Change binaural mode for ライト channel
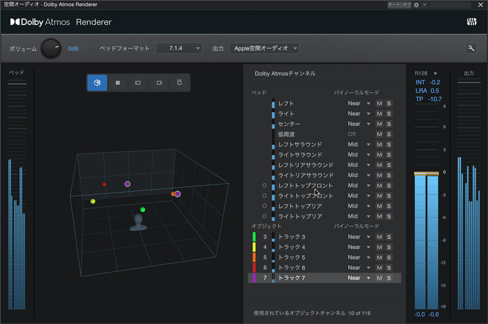The width and height of the screenshot is (488, 324). pyautogui.click(x=359, y=113)
